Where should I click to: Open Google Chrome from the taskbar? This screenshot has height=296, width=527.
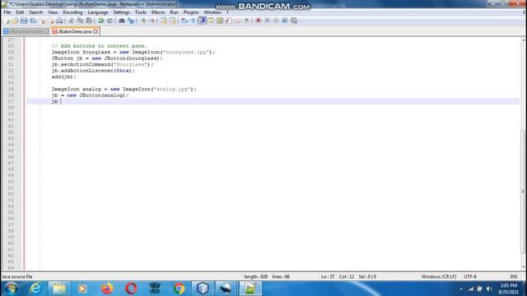coord(180,289)
